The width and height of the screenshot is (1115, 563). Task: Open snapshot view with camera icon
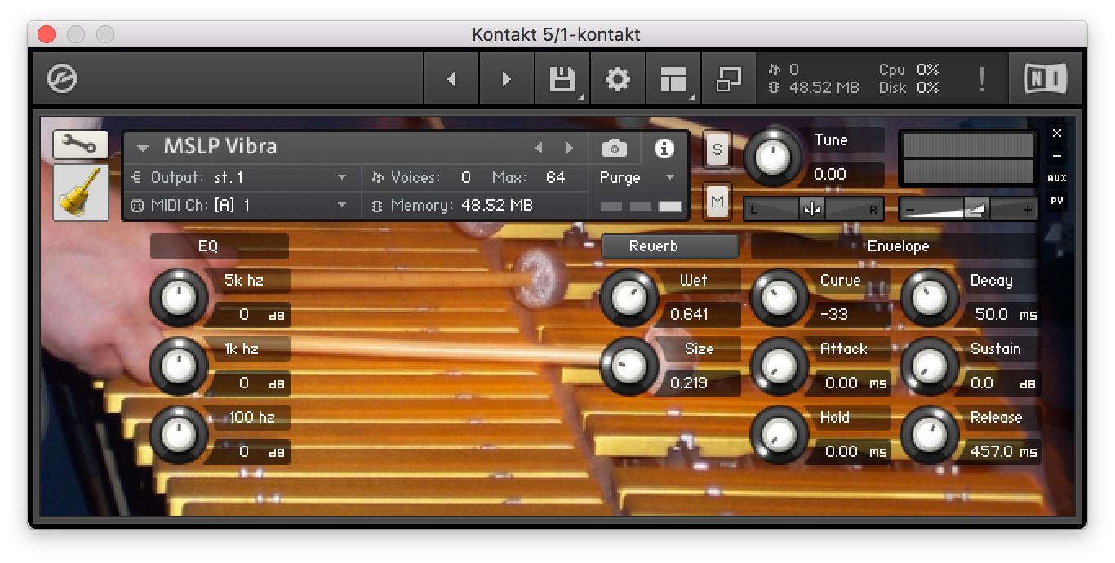click(x=615, y=148)
